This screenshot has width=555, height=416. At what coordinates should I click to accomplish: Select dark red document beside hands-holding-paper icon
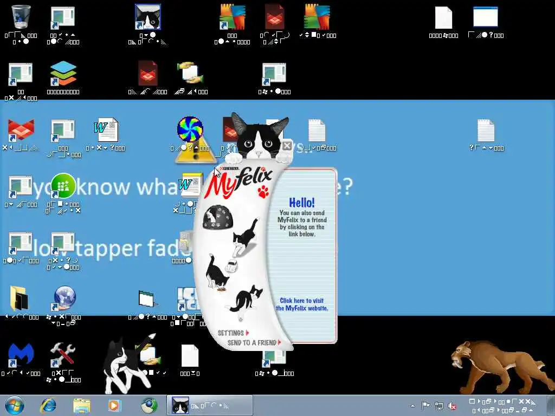pyautogui.click(x=148, y=73)
